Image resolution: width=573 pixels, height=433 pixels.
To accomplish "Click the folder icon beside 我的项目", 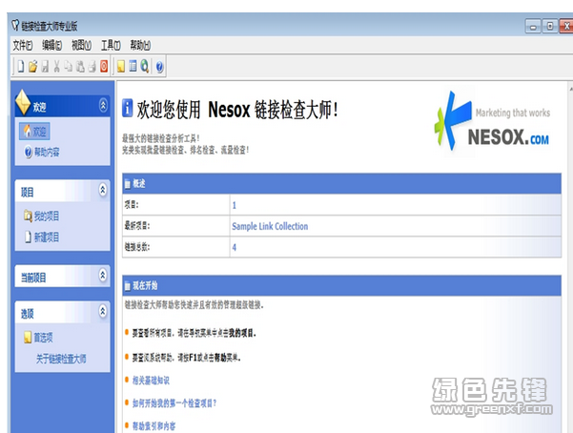I will [28, 216].
